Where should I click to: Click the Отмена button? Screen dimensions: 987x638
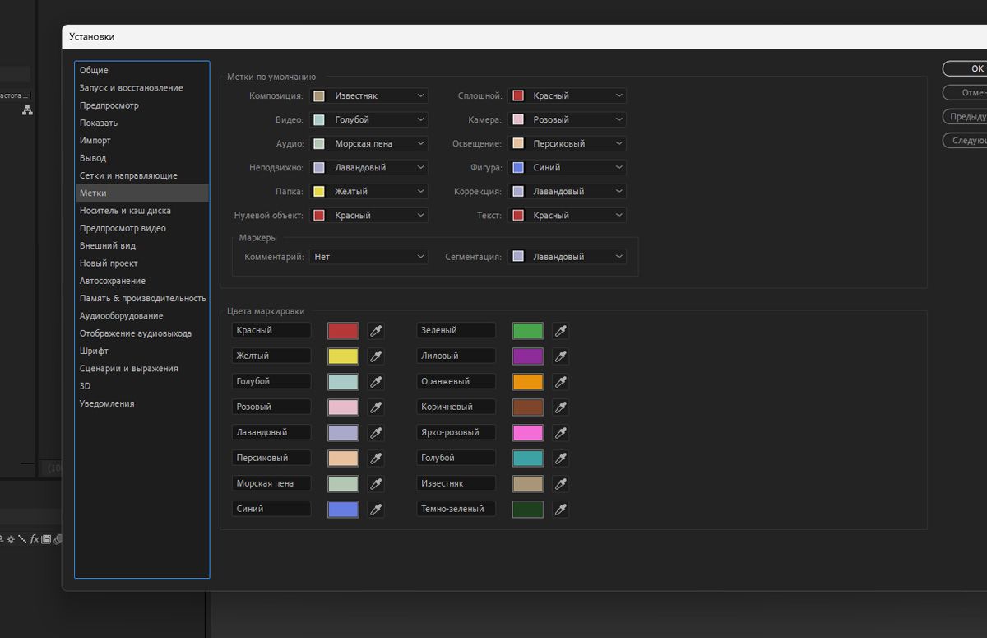click(x=971, y=93)
